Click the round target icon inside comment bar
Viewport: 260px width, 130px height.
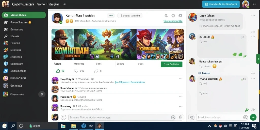tap(173, 117)
